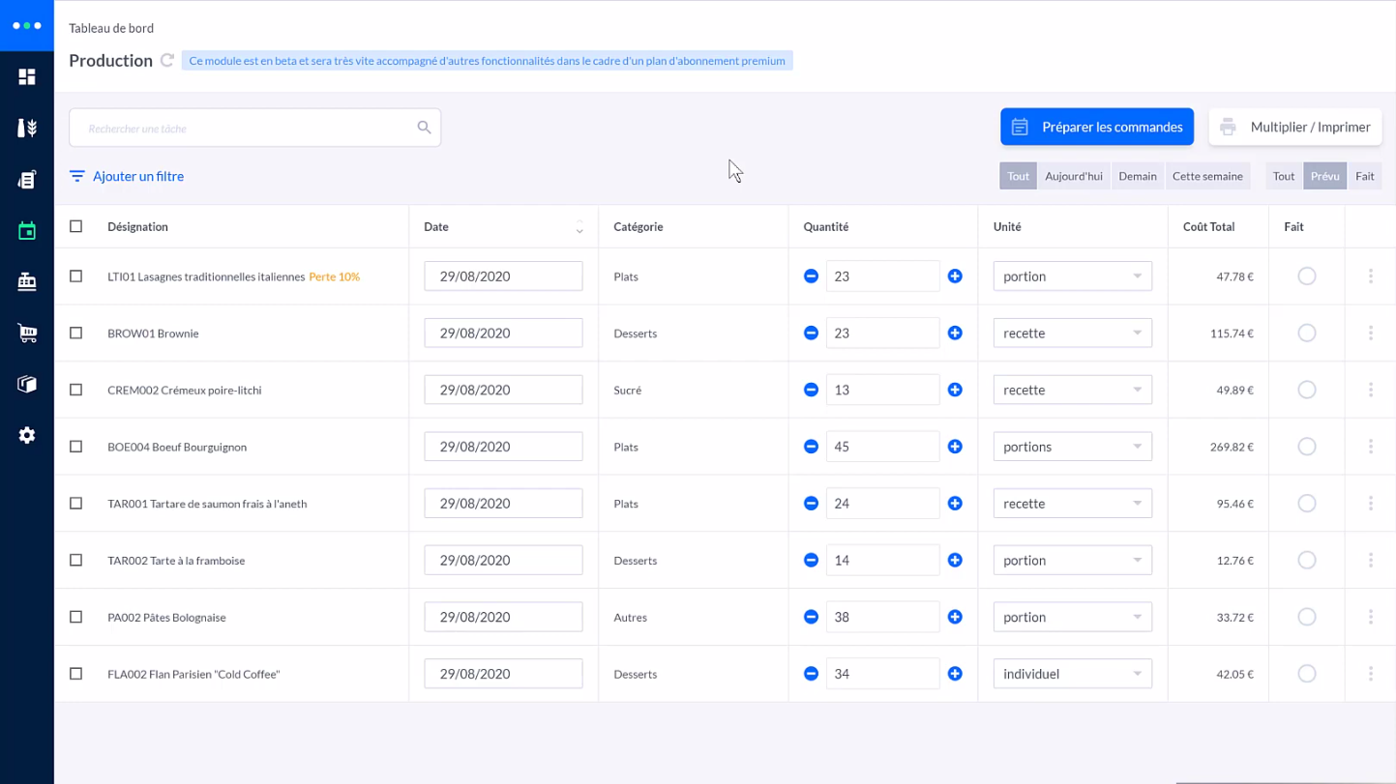Image resolution: width=1396 pixels, height=784 pixels.
Task: Click the Préparer les commandes button
Action: coord(1097,127)
